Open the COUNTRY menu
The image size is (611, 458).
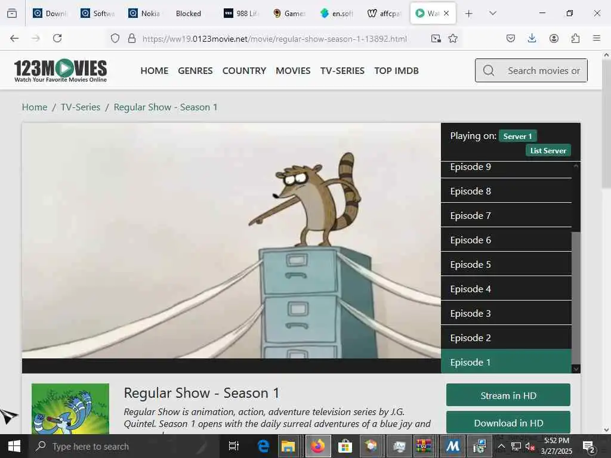(x=244, y=70)
